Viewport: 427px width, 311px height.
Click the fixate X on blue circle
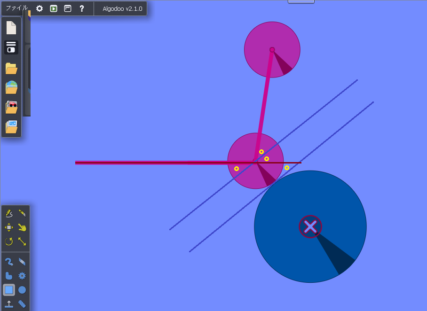point(310,227)
